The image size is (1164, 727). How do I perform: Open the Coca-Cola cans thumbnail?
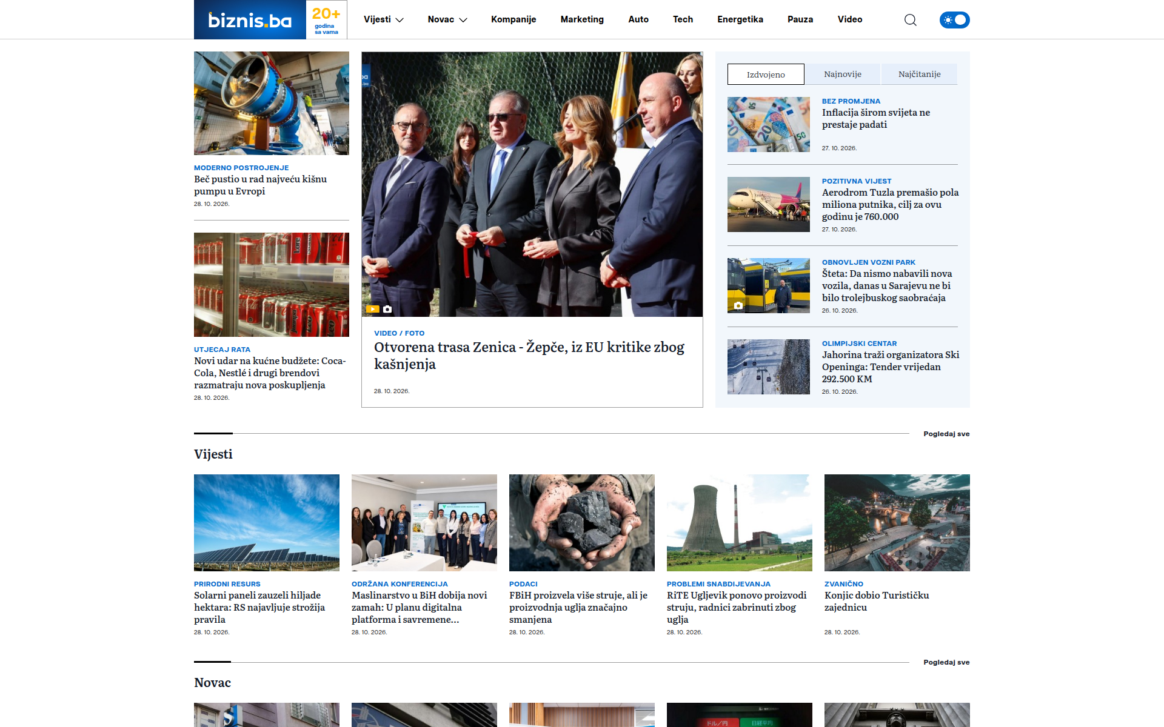pos(272,285)
